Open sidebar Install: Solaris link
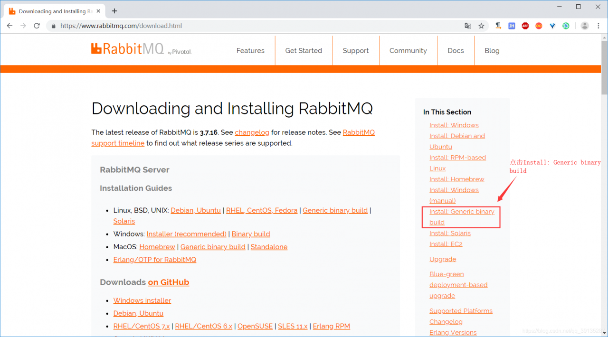Image resolution: width=608 pixels, height=337 pixels. pos(450,233)
